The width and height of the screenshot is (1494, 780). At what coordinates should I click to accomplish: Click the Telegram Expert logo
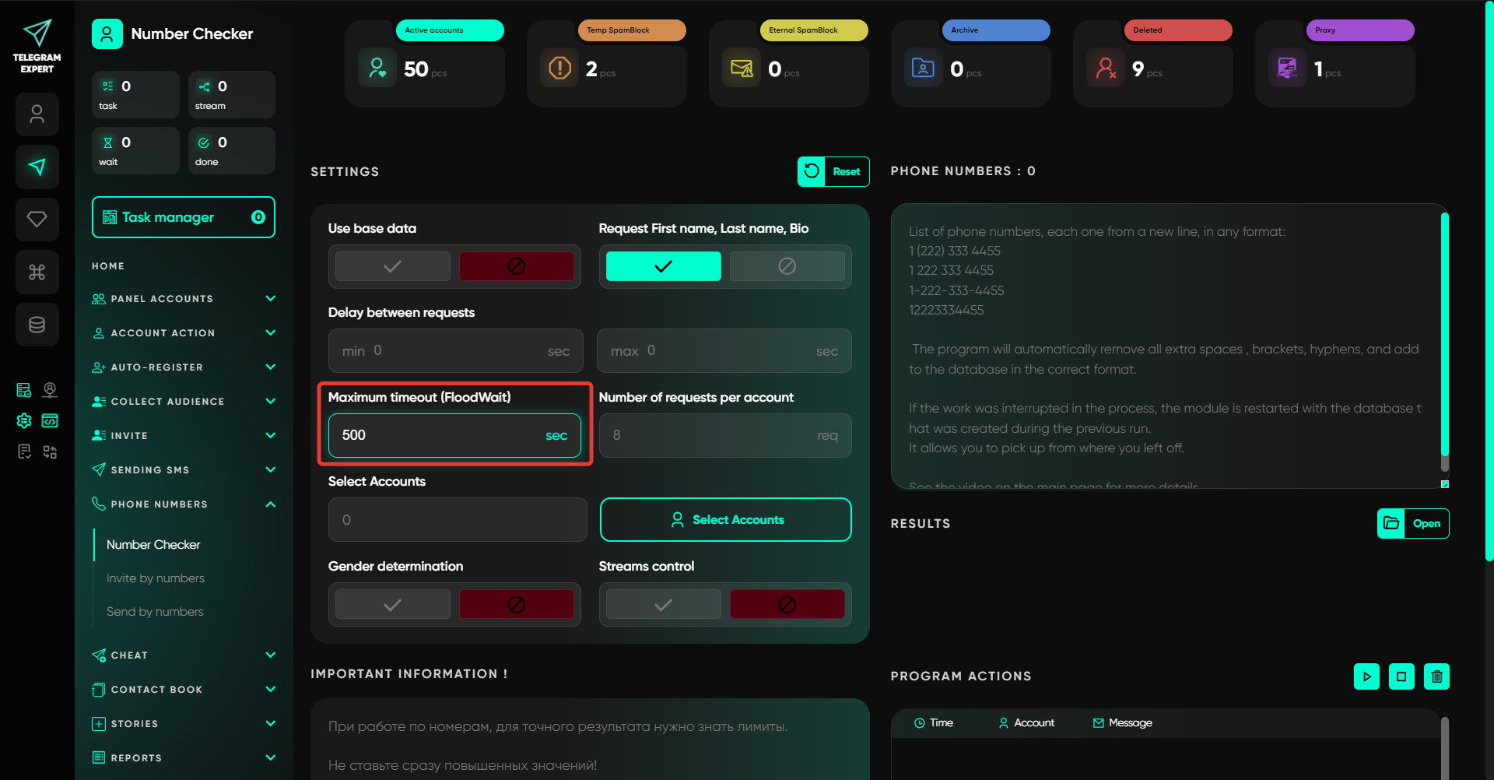(37, 46)
